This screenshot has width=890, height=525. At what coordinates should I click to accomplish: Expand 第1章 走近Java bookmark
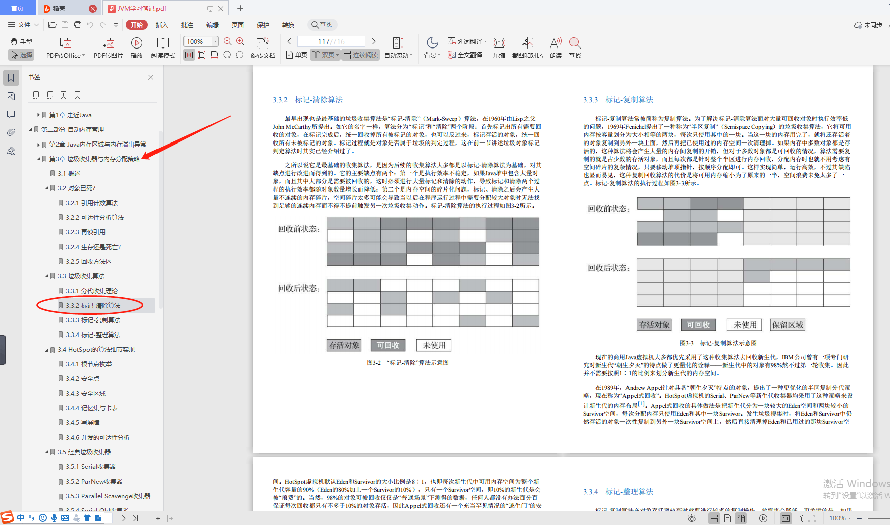pos(38,115)
